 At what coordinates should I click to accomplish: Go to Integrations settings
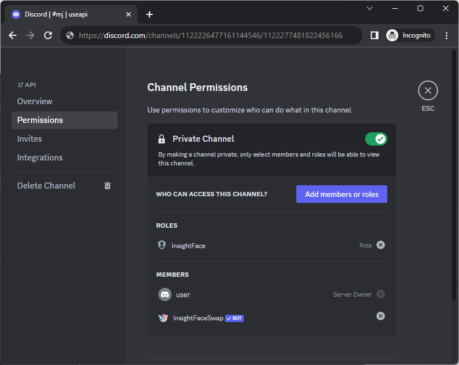[40, 158]
